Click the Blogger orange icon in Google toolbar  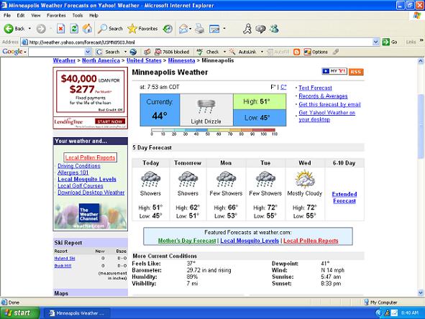point(297,52)
